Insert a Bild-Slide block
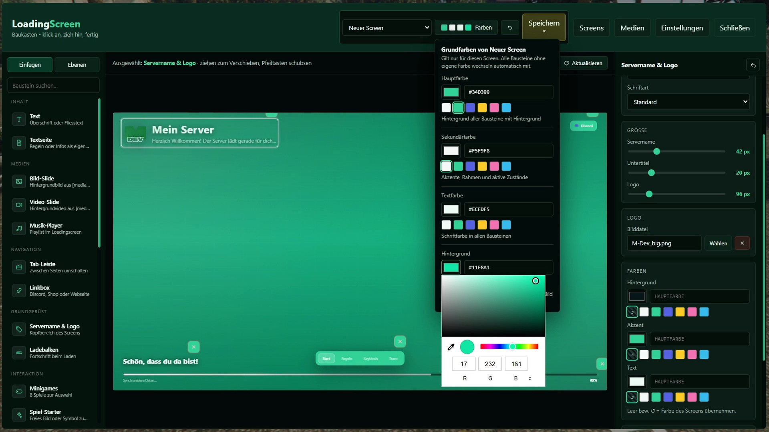The image size is (769, 432). click(53, 181)
